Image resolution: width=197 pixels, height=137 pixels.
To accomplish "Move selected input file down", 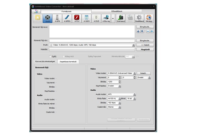I will [142, 31].
